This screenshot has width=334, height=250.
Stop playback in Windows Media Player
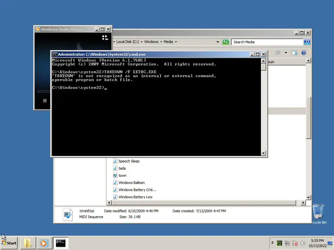click(x=45, y=101)
